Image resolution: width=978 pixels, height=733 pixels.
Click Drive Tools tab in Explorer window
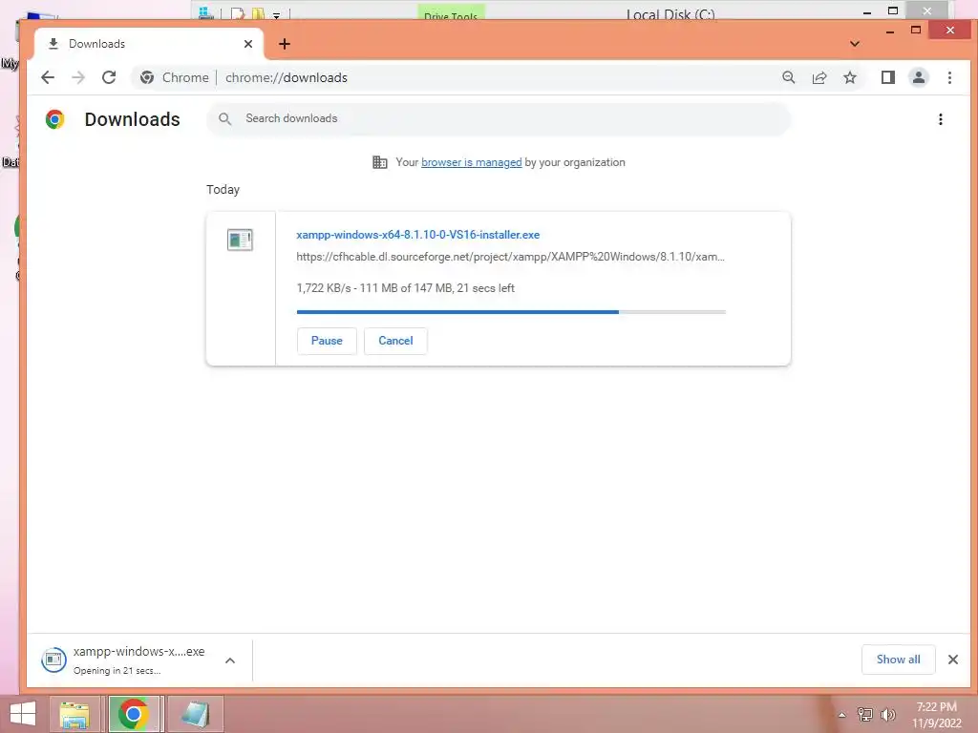coord(451,13)
